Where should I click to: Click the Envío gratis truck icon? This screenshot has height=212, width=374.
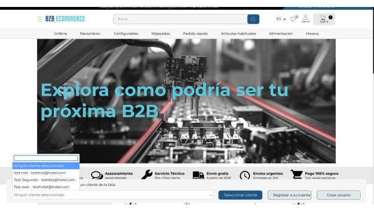pos(198,175)
